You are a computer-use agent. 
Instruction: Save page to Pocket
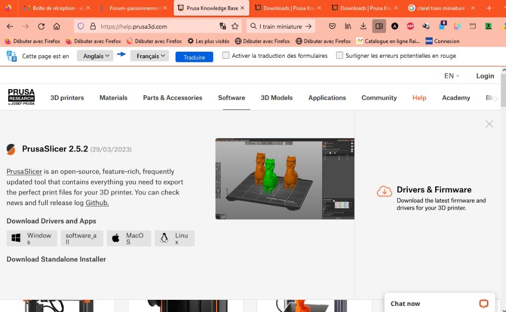[x=332, y=26]
